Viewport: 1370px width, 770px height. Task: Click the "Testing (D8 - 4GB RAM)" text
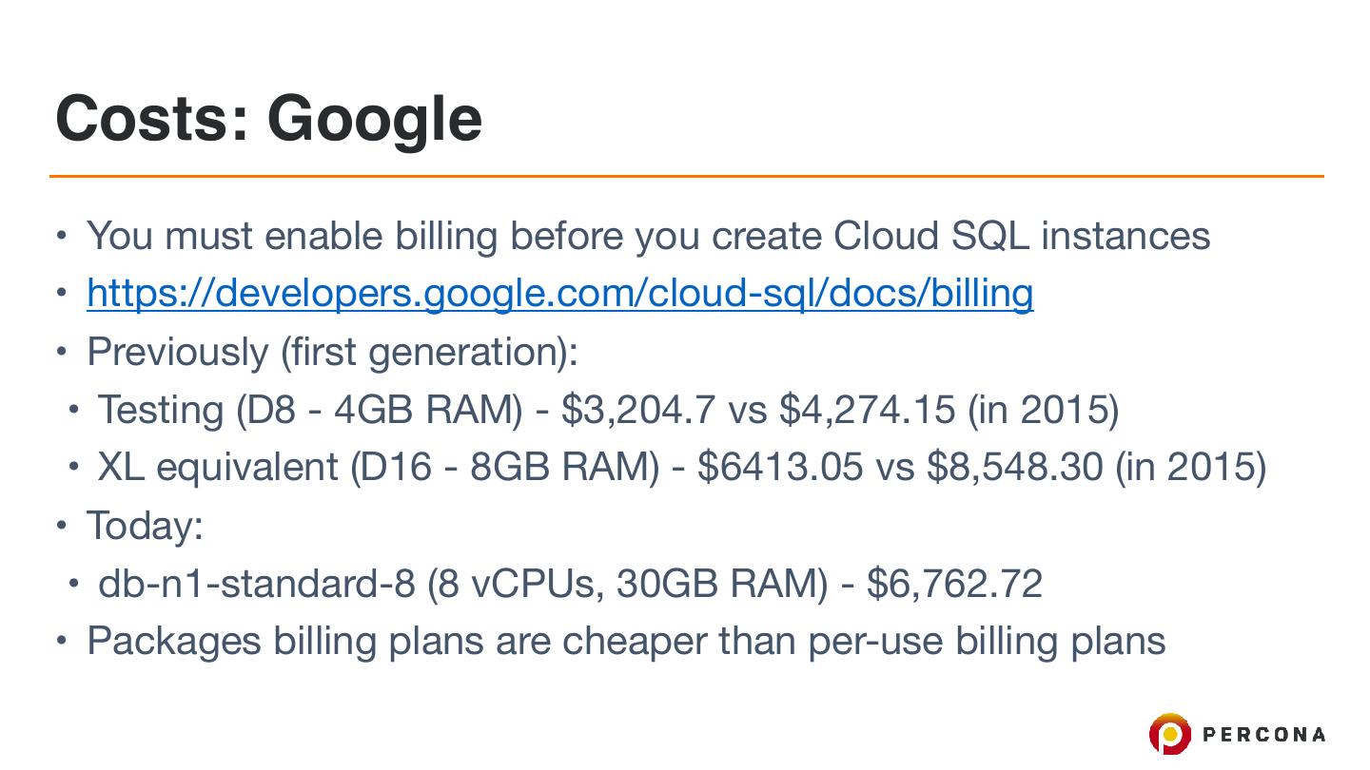tap(310, 410)
